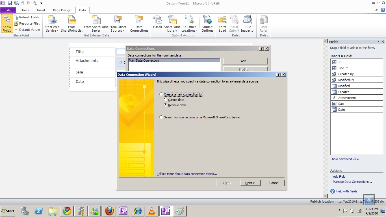Select the Sale field in Fields pane
The width and height of the screenshot is (386, 217).
[341, 104]
